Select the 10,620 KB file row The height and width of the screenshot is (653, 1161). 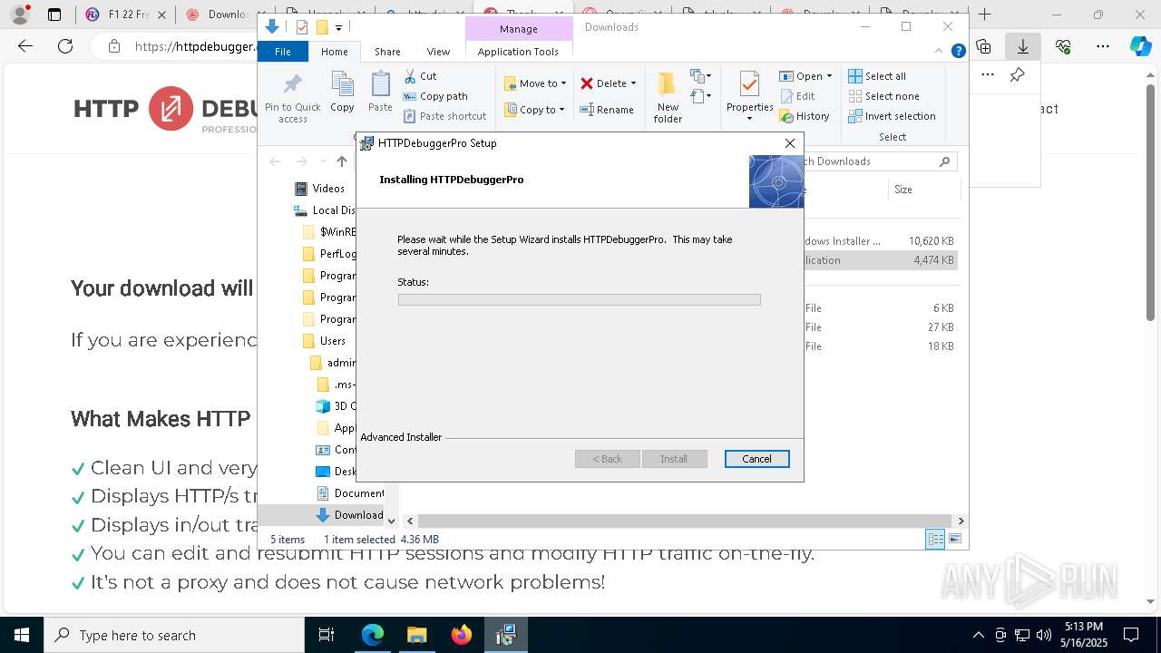(880, 241)
